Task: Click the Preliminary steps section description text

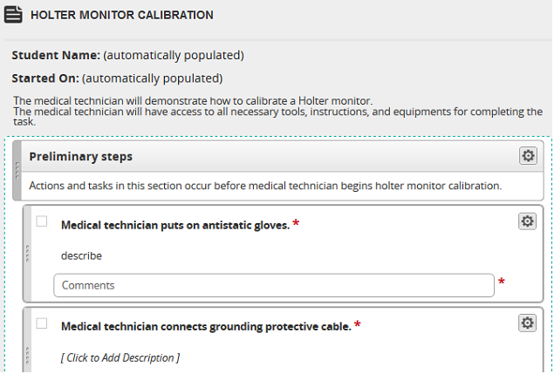Action: tap(265, 186)
